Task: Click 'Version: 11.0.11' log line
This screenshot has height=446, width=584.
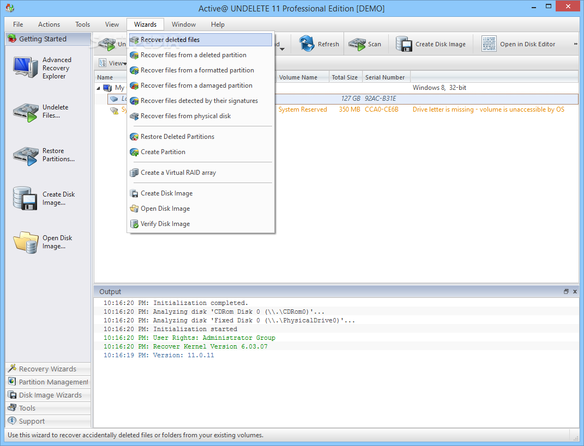Action: [159, 355]
